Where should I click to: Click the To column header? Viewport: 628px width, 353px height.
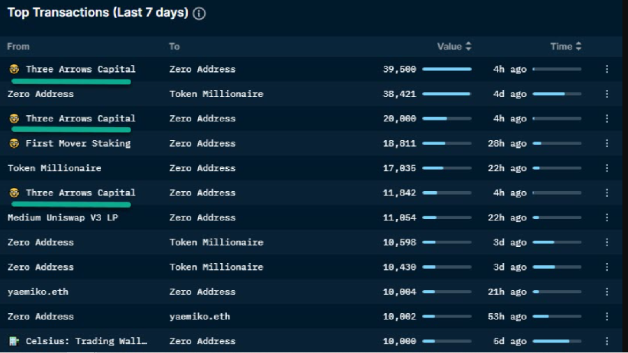pyautogui.click(x=174, y=46)
